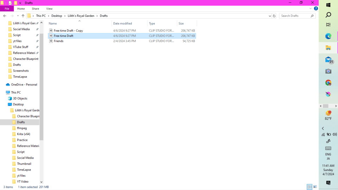Screen dimensions: 338x190
Task: Open the network Wi-Fi tray icon
Action: tap(323, 134)
